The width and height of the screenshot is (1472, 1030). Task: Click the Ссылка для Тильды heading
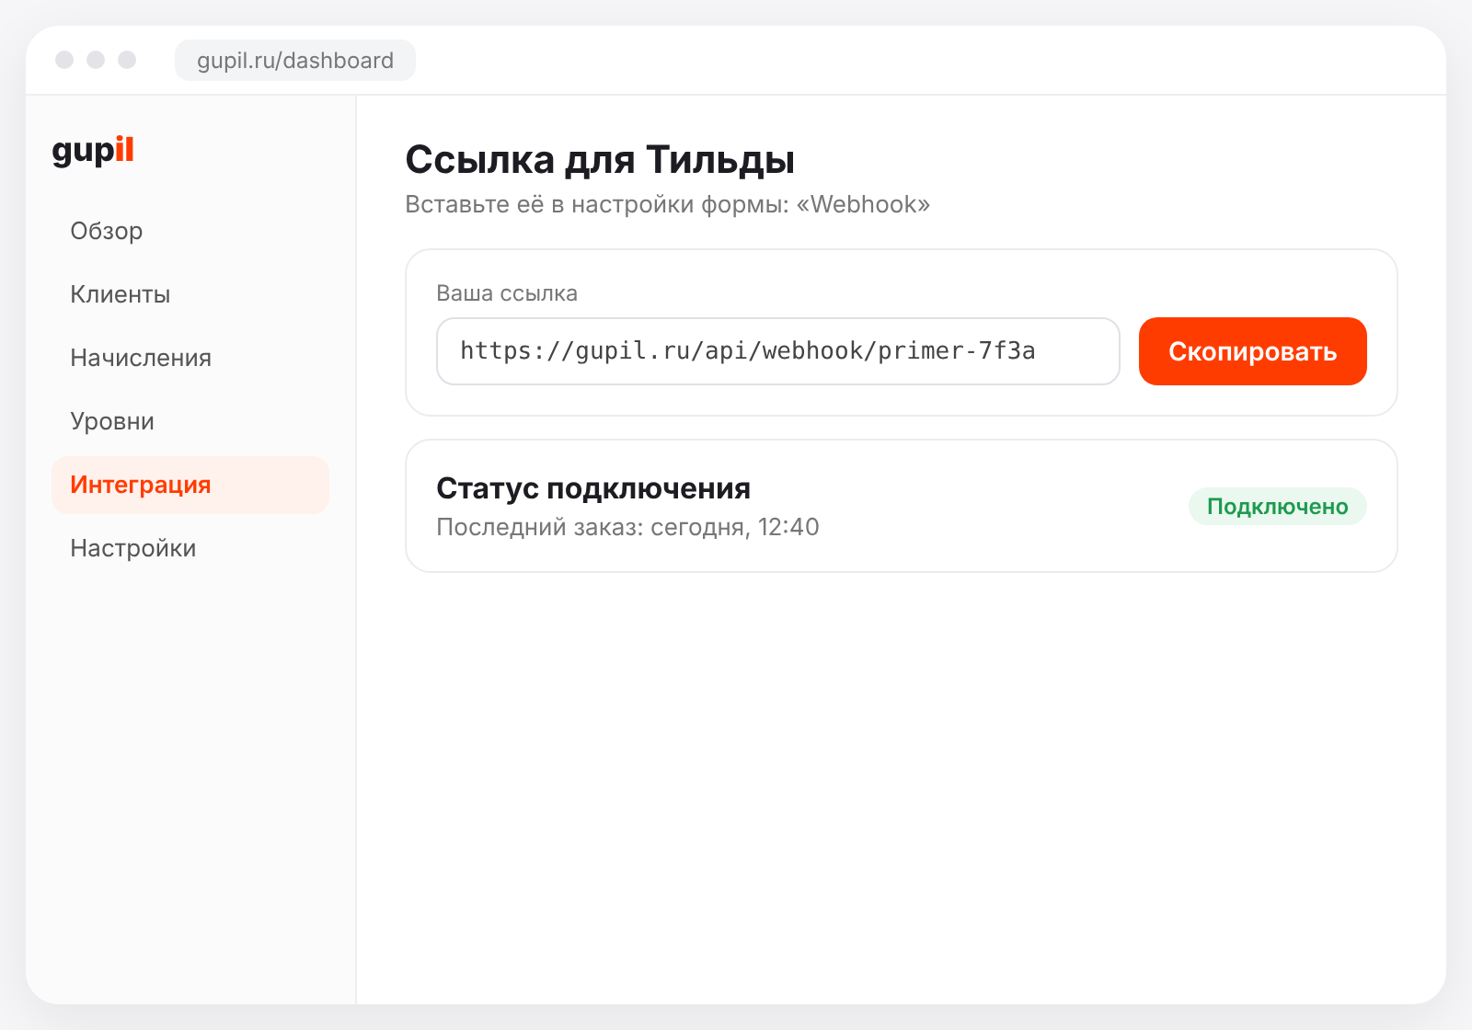600,160
